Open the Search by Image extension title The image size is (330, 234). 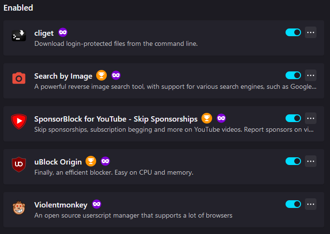(63, 76)
